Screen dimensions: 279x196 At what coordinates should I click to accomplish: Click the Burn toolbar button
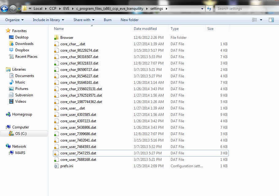tap(108, 20)
